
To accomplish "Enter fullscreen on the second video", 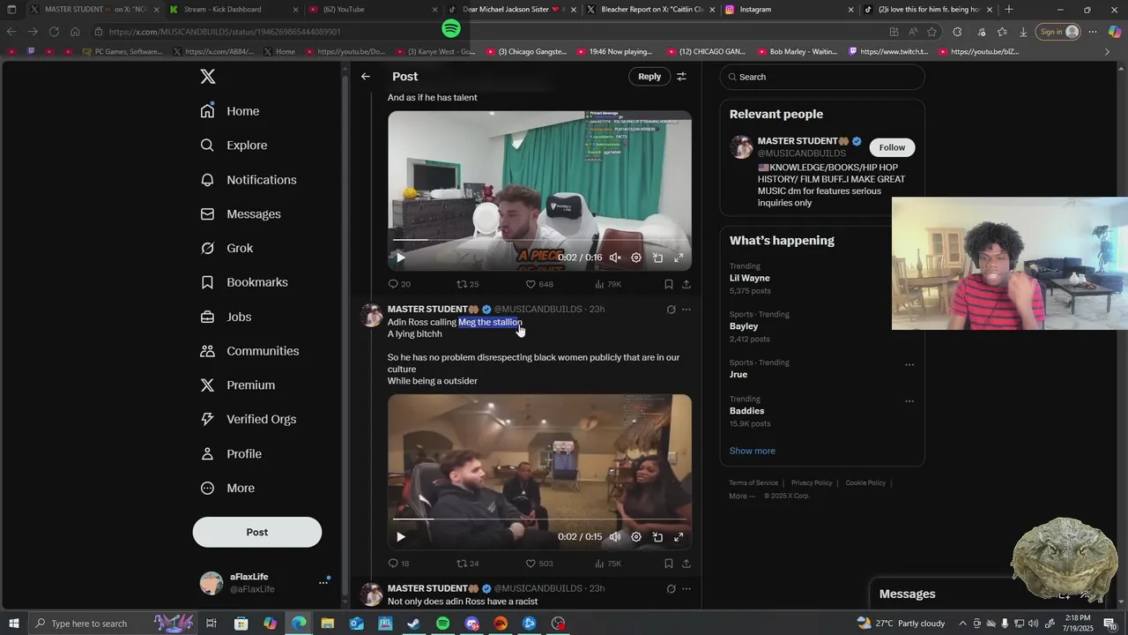I will click(679, 536).
